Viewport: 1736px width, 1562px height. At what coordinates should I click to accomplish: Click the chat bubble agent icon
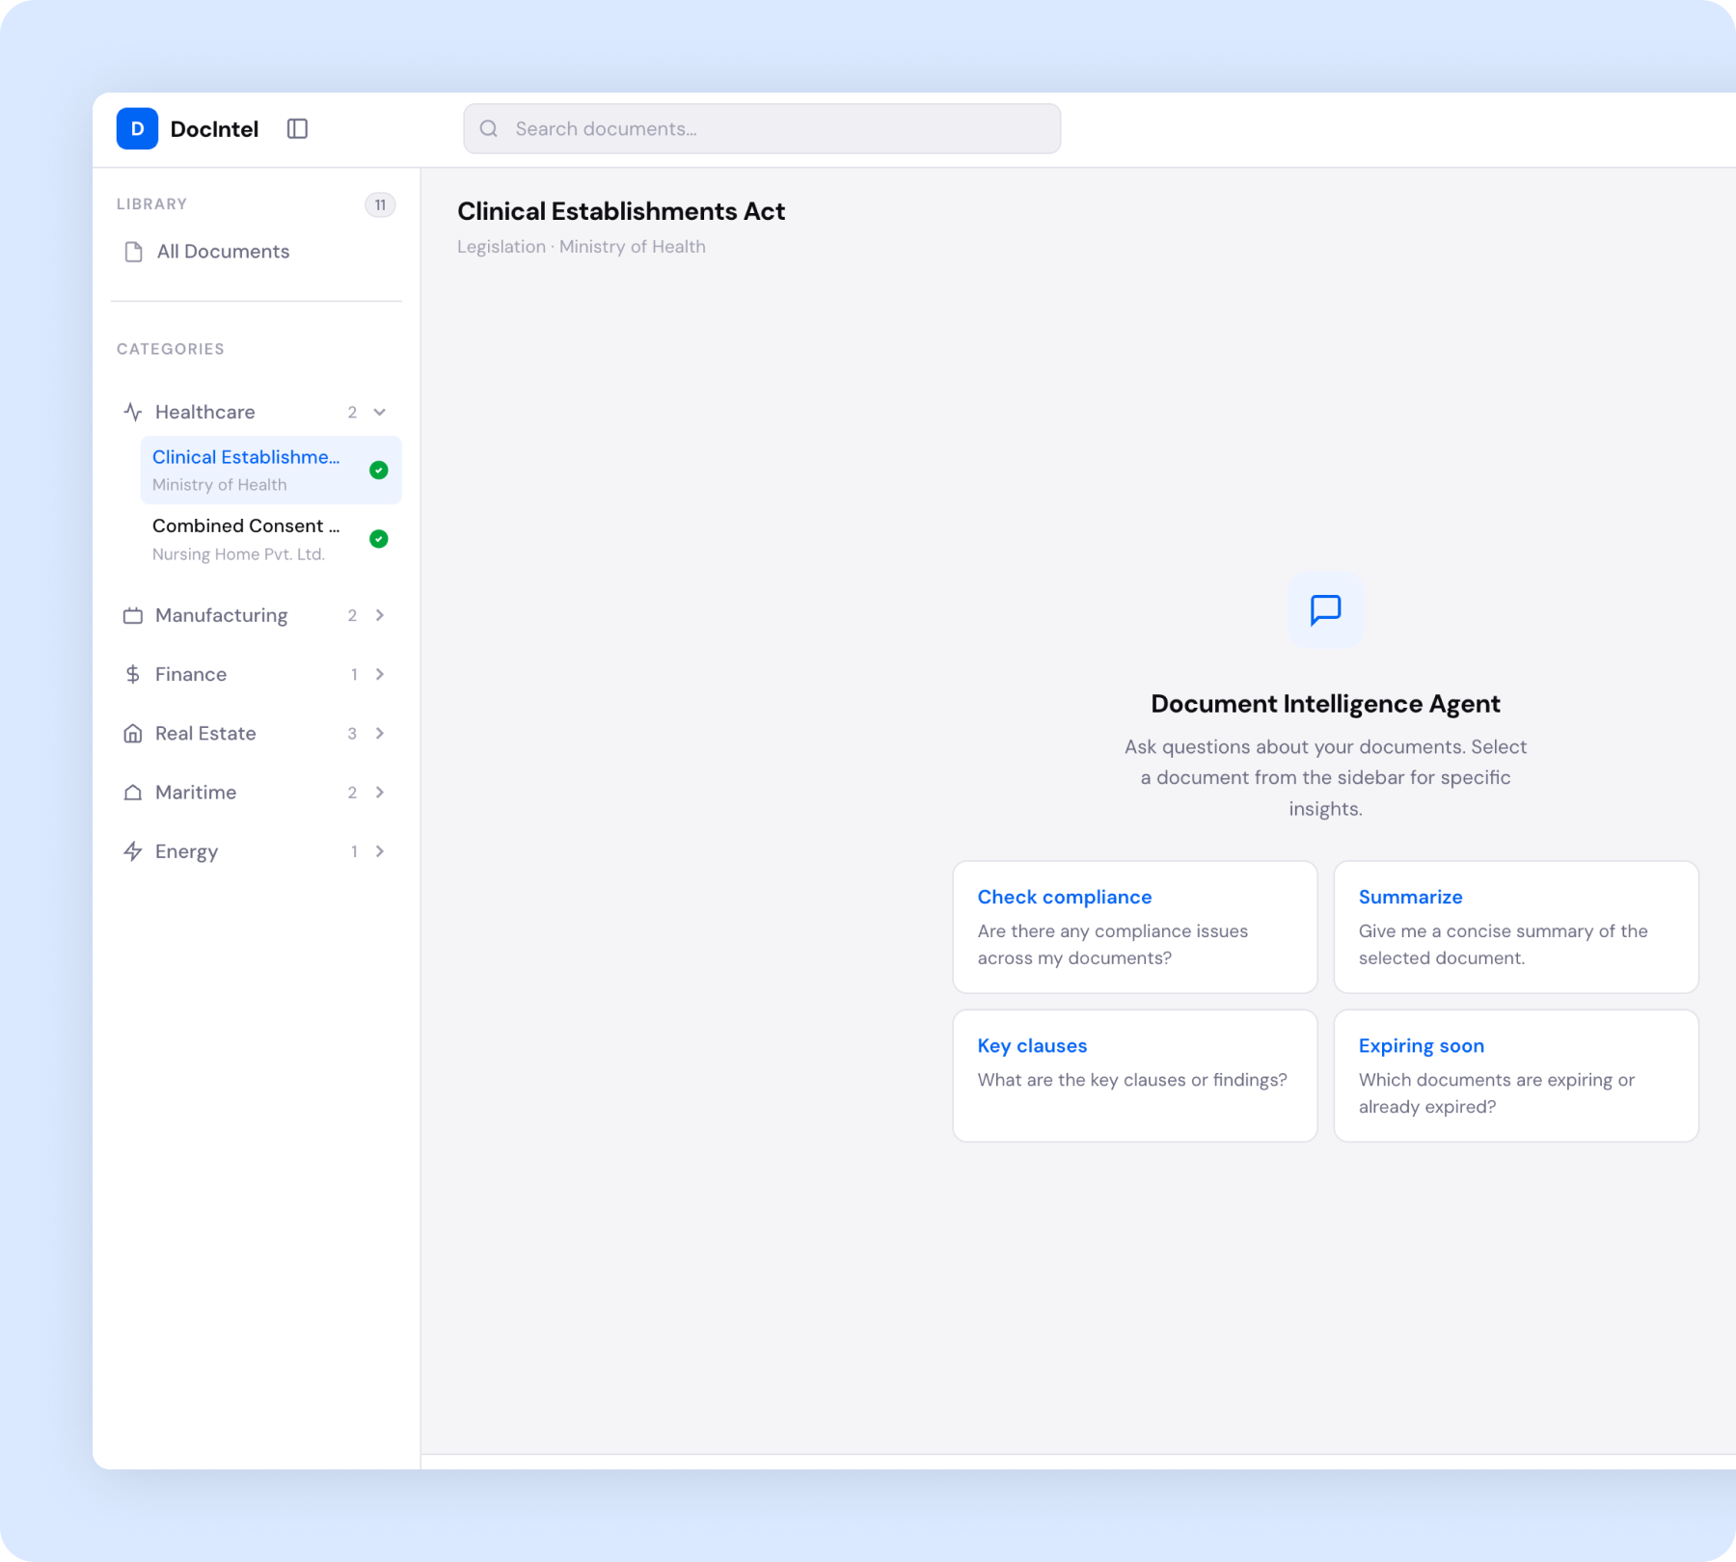(x=1325, y=609)
